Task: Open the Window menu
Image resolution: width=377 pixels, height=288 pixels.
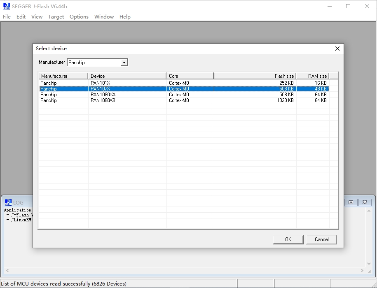Action: pyautogui.click(x=104, y=17)
